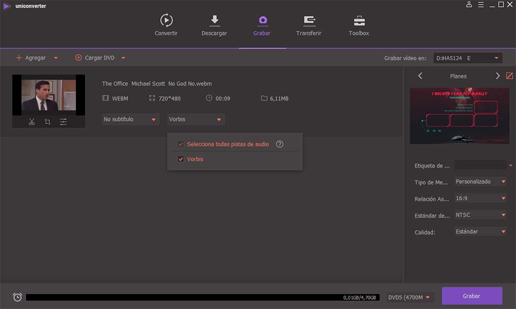The width and height of the screenshot is (516, 309).
Task: Open the Convertir tab
Action: (x=166, y=25)
